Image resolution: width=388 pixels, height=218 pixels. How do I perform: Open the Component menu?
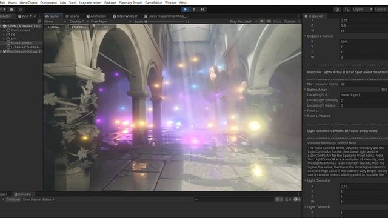click(x=48, y=2)
